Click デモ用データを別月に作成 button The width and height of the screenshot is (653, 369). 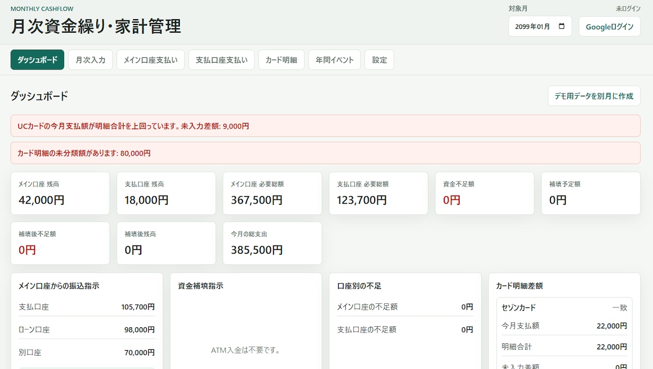tap(594, 96)
